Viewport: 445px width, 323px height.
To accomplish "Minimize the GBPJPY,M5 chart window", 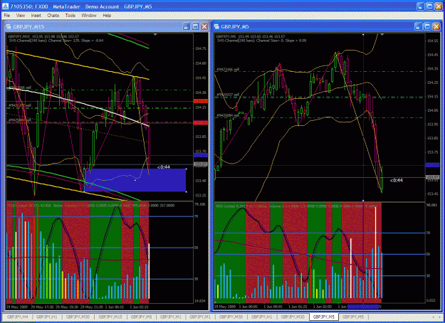I will coord(418,26).
